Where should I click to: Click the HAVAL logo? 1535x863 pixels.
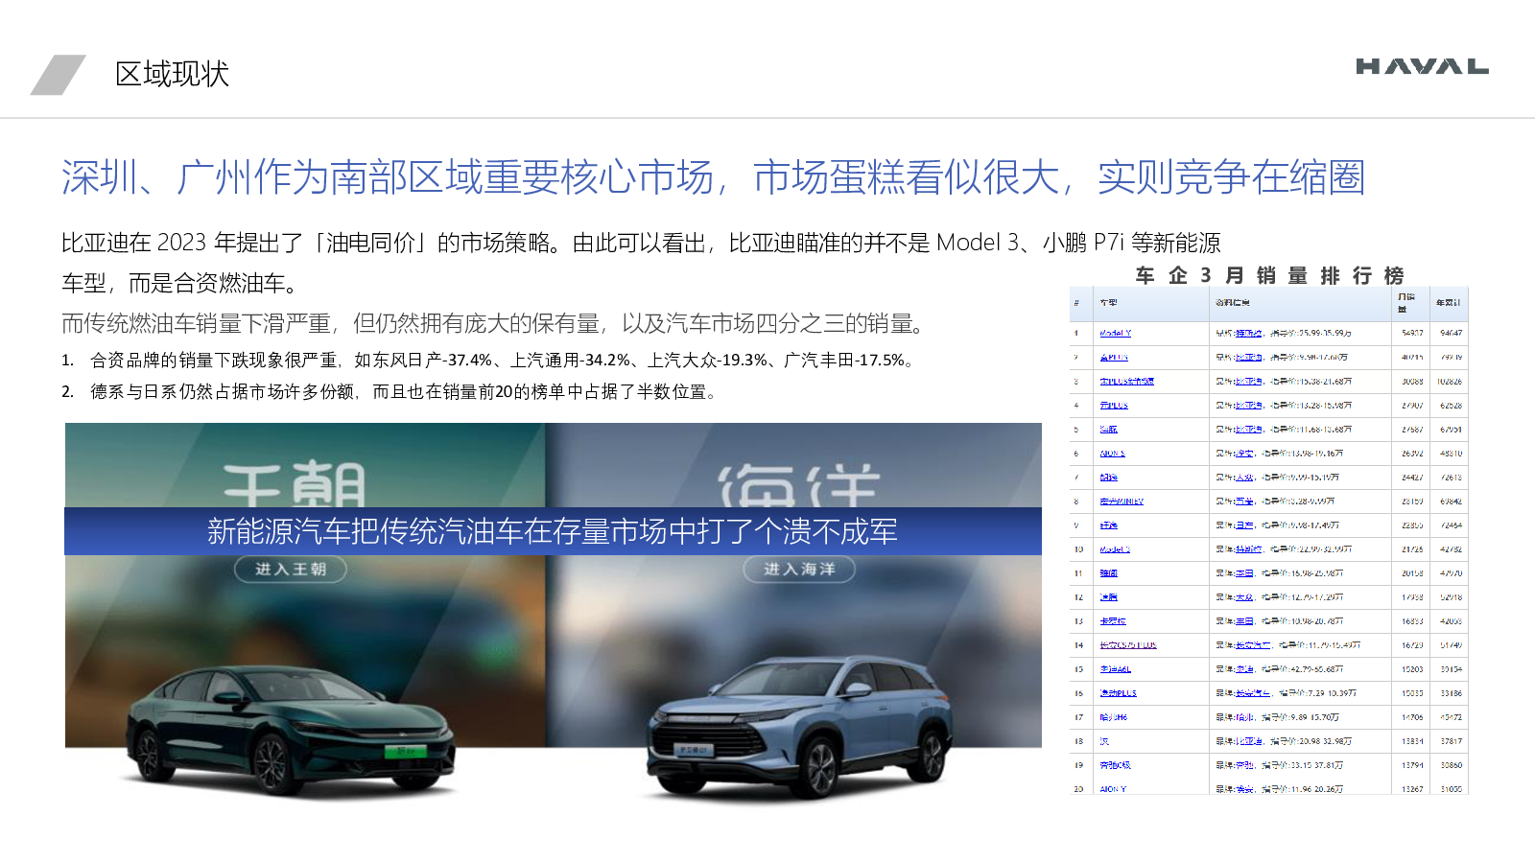point(1422,66)
